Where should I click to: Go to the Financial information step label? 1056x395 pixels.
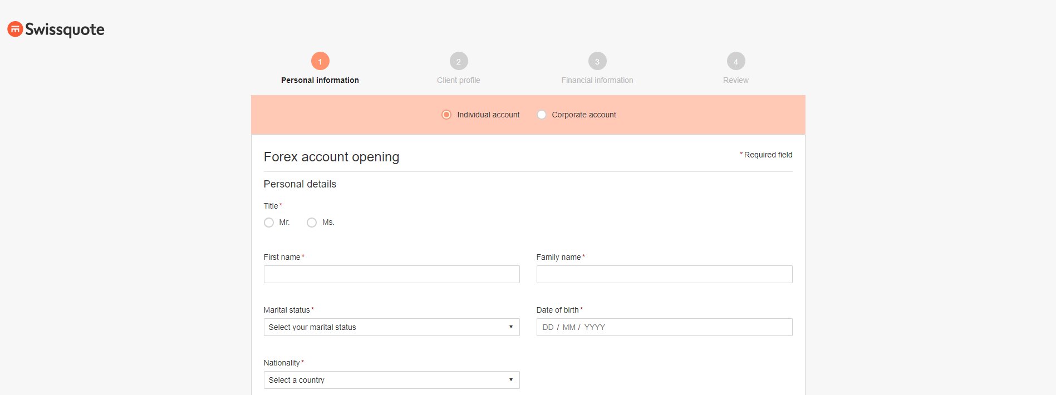click(x=597, y=80)
